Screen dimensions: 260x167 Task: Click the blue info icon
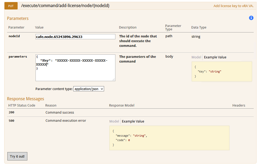(x=251, y=18)
